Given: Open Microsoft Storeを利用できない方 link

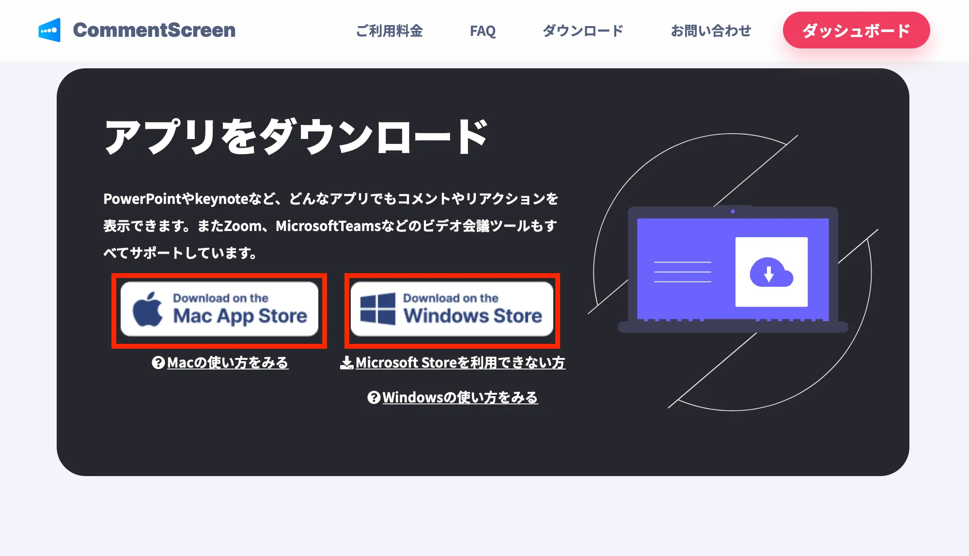Looking at the screenshot, I should click(x=460, y=362).
